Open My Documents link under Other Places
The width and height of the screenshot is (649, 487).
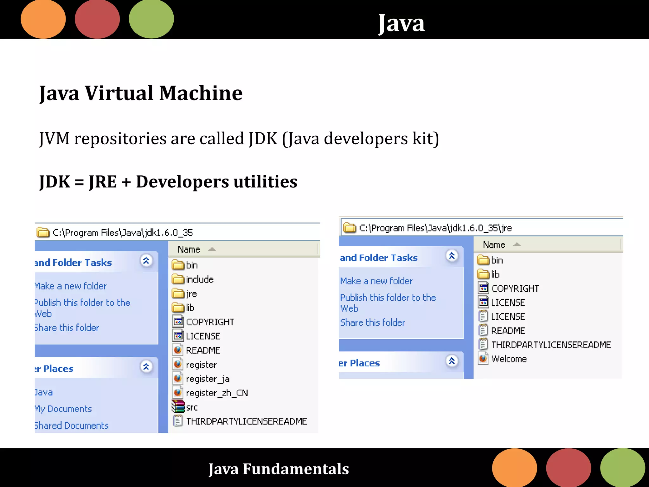63,409
